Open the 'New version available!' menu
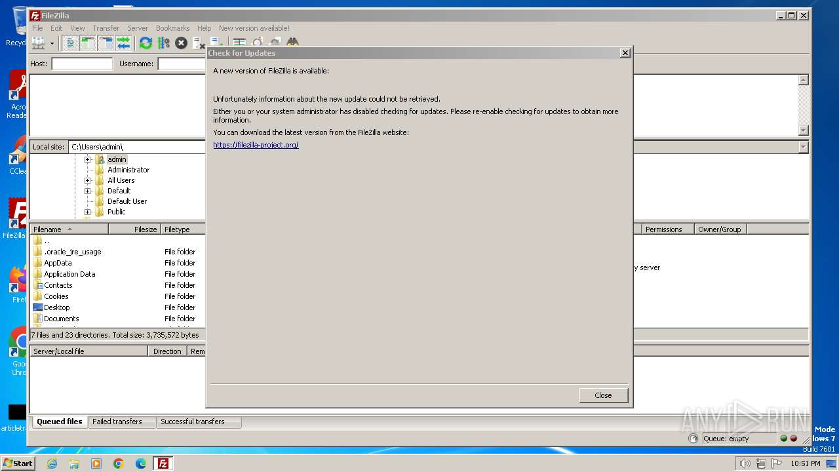 point(254,28)
